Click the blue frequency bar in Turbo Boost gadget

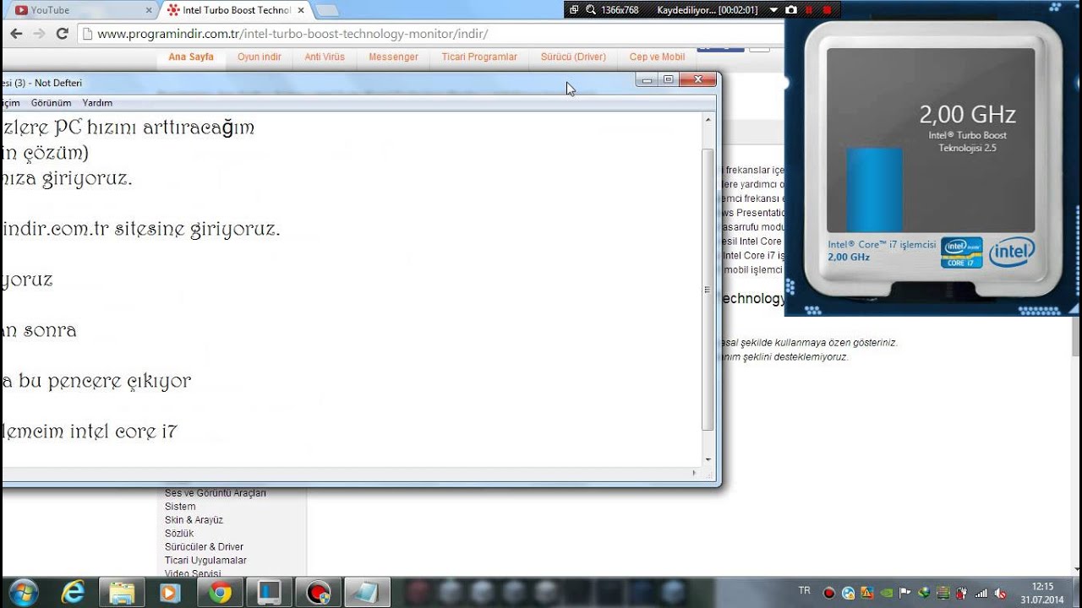(x=874, y=190)
